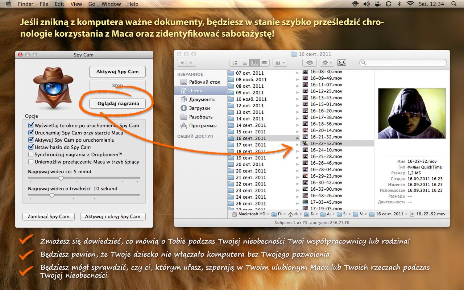Click Oglądaj nagrania button
This screenshot has width=464, height=290.
[117, 103]
